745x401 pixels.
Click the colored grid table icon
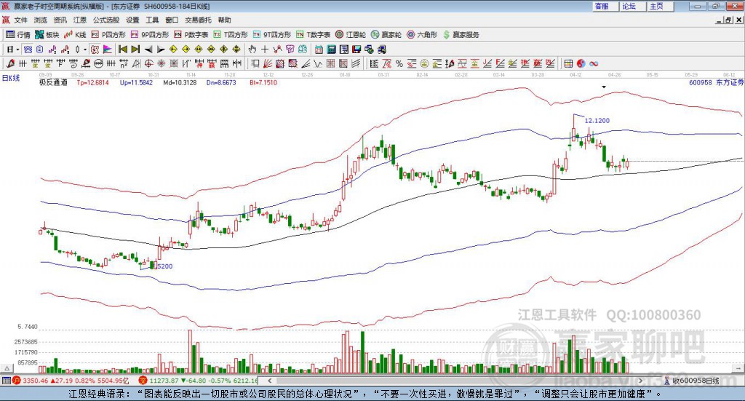(568, 63)
